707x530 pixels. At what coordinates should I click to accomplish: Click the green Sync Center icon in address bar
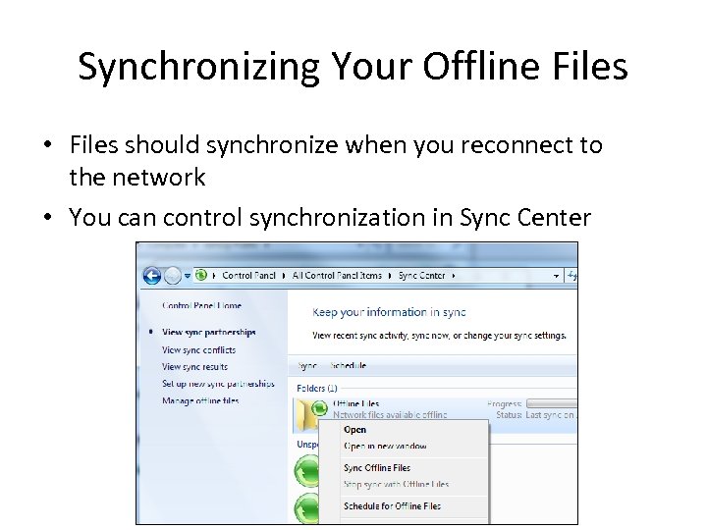(201, 275)
